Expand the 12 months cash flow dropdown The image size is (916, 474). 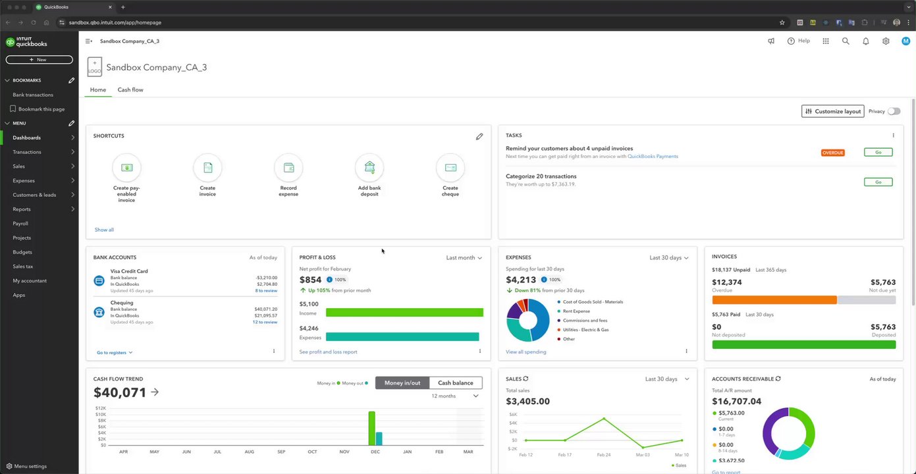click(x=455, y=396)
